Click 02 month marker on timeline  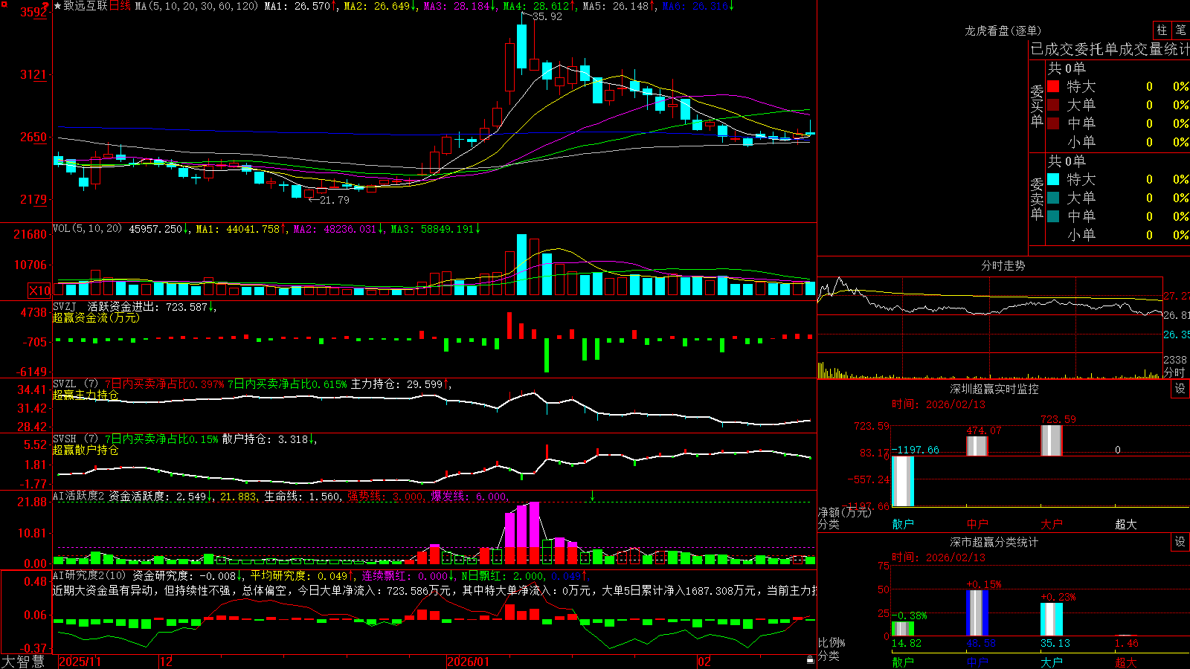704,661
